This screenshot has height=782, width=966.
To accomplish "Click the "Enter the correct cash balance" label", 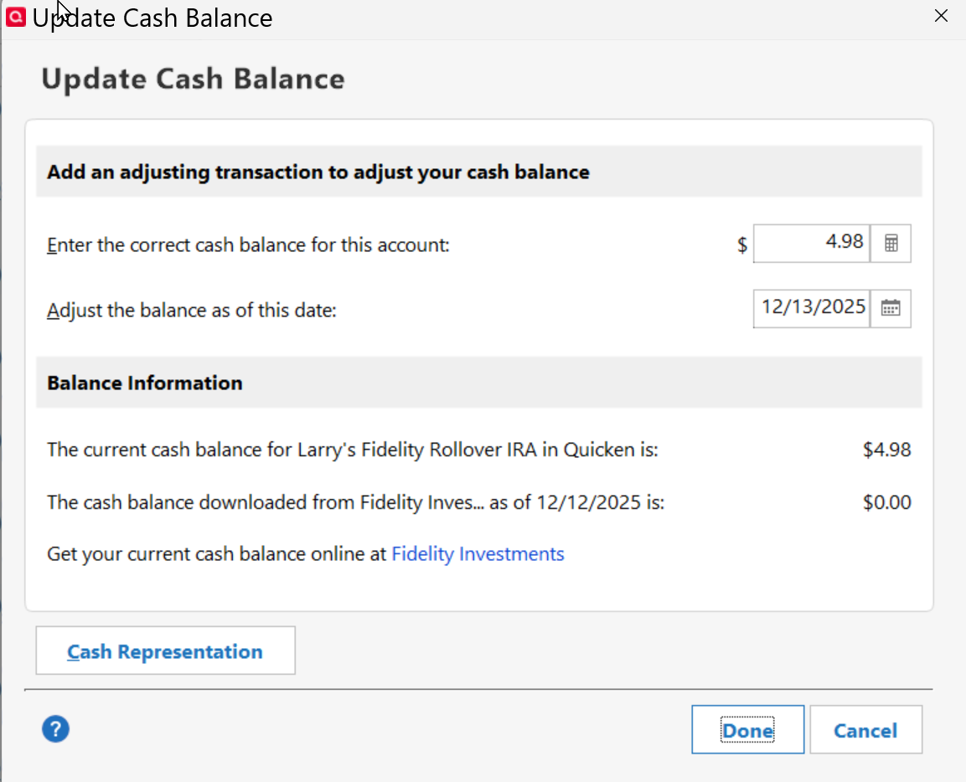I will (x=249, y=245).
